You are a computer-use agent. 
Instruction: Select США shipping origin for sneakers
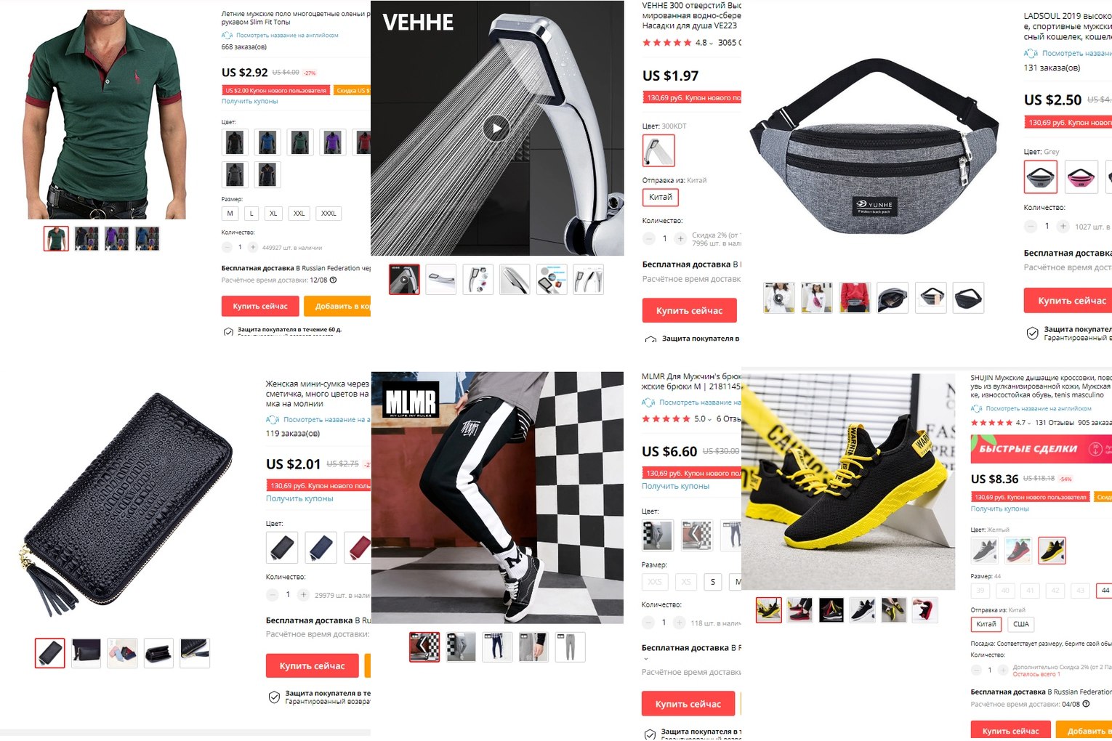pyautogui.click(x=1021, y=624)
